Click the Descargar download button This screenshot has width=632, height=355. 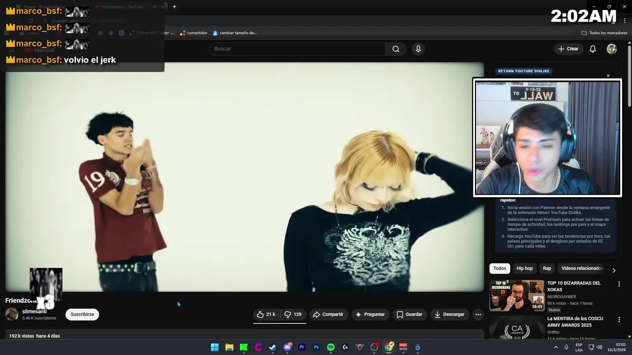pos(449,315)
